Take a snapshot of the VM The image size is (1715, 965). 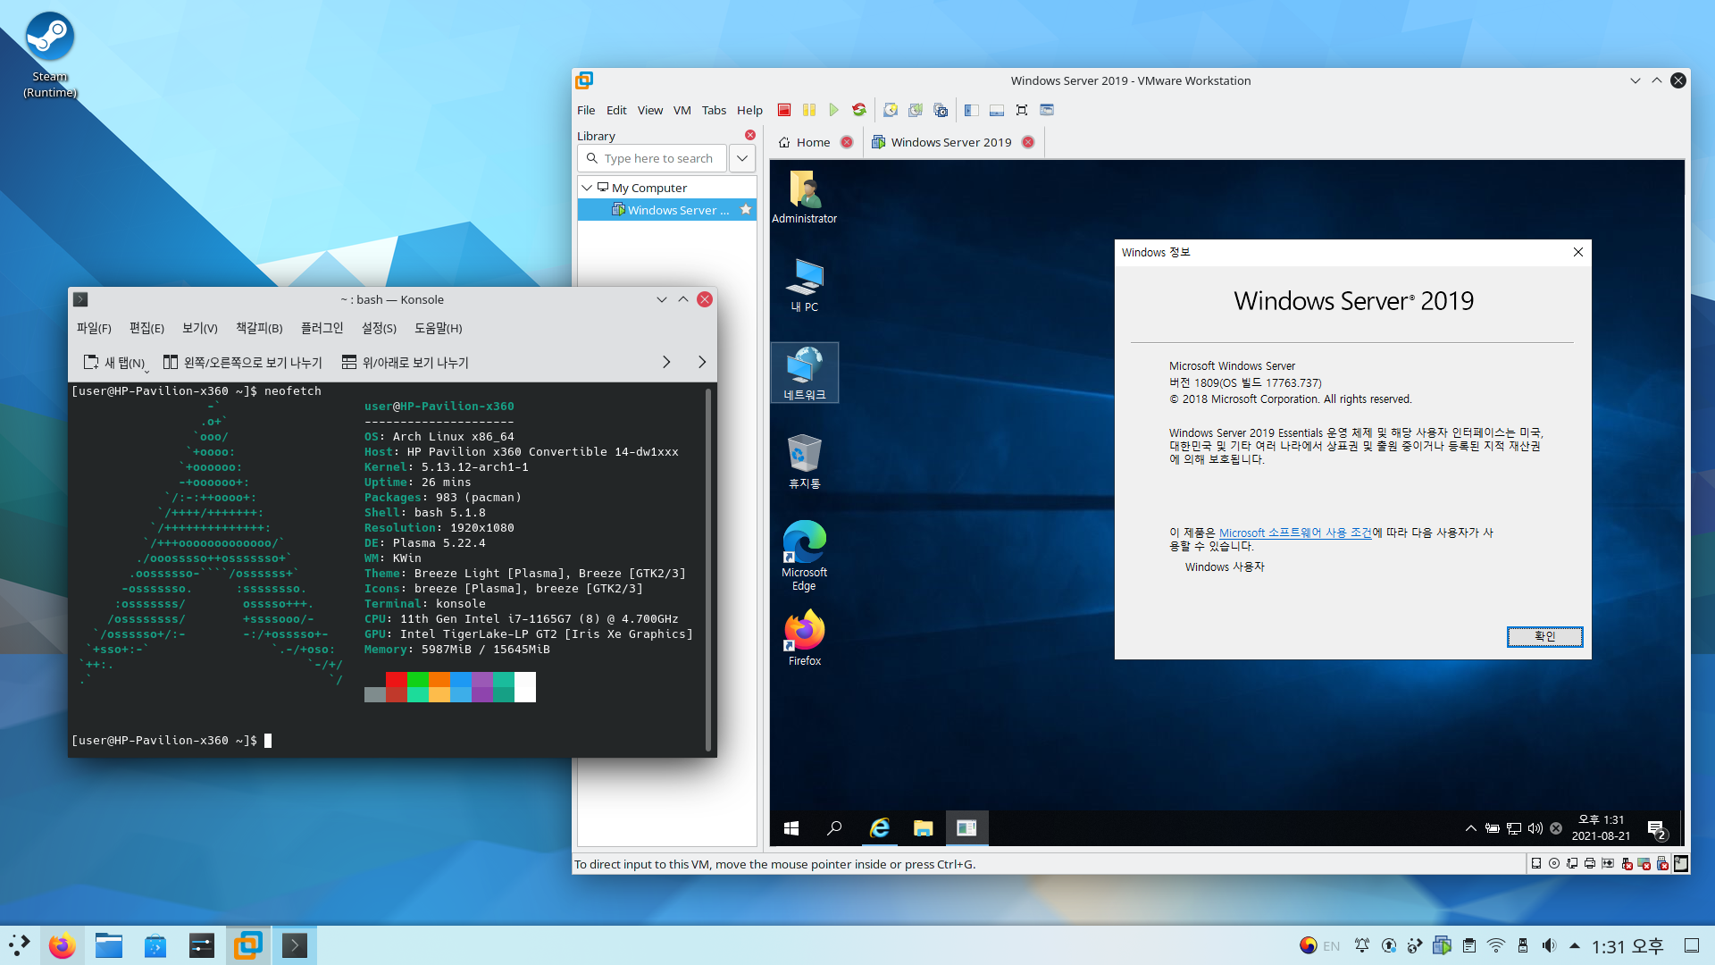891,110
